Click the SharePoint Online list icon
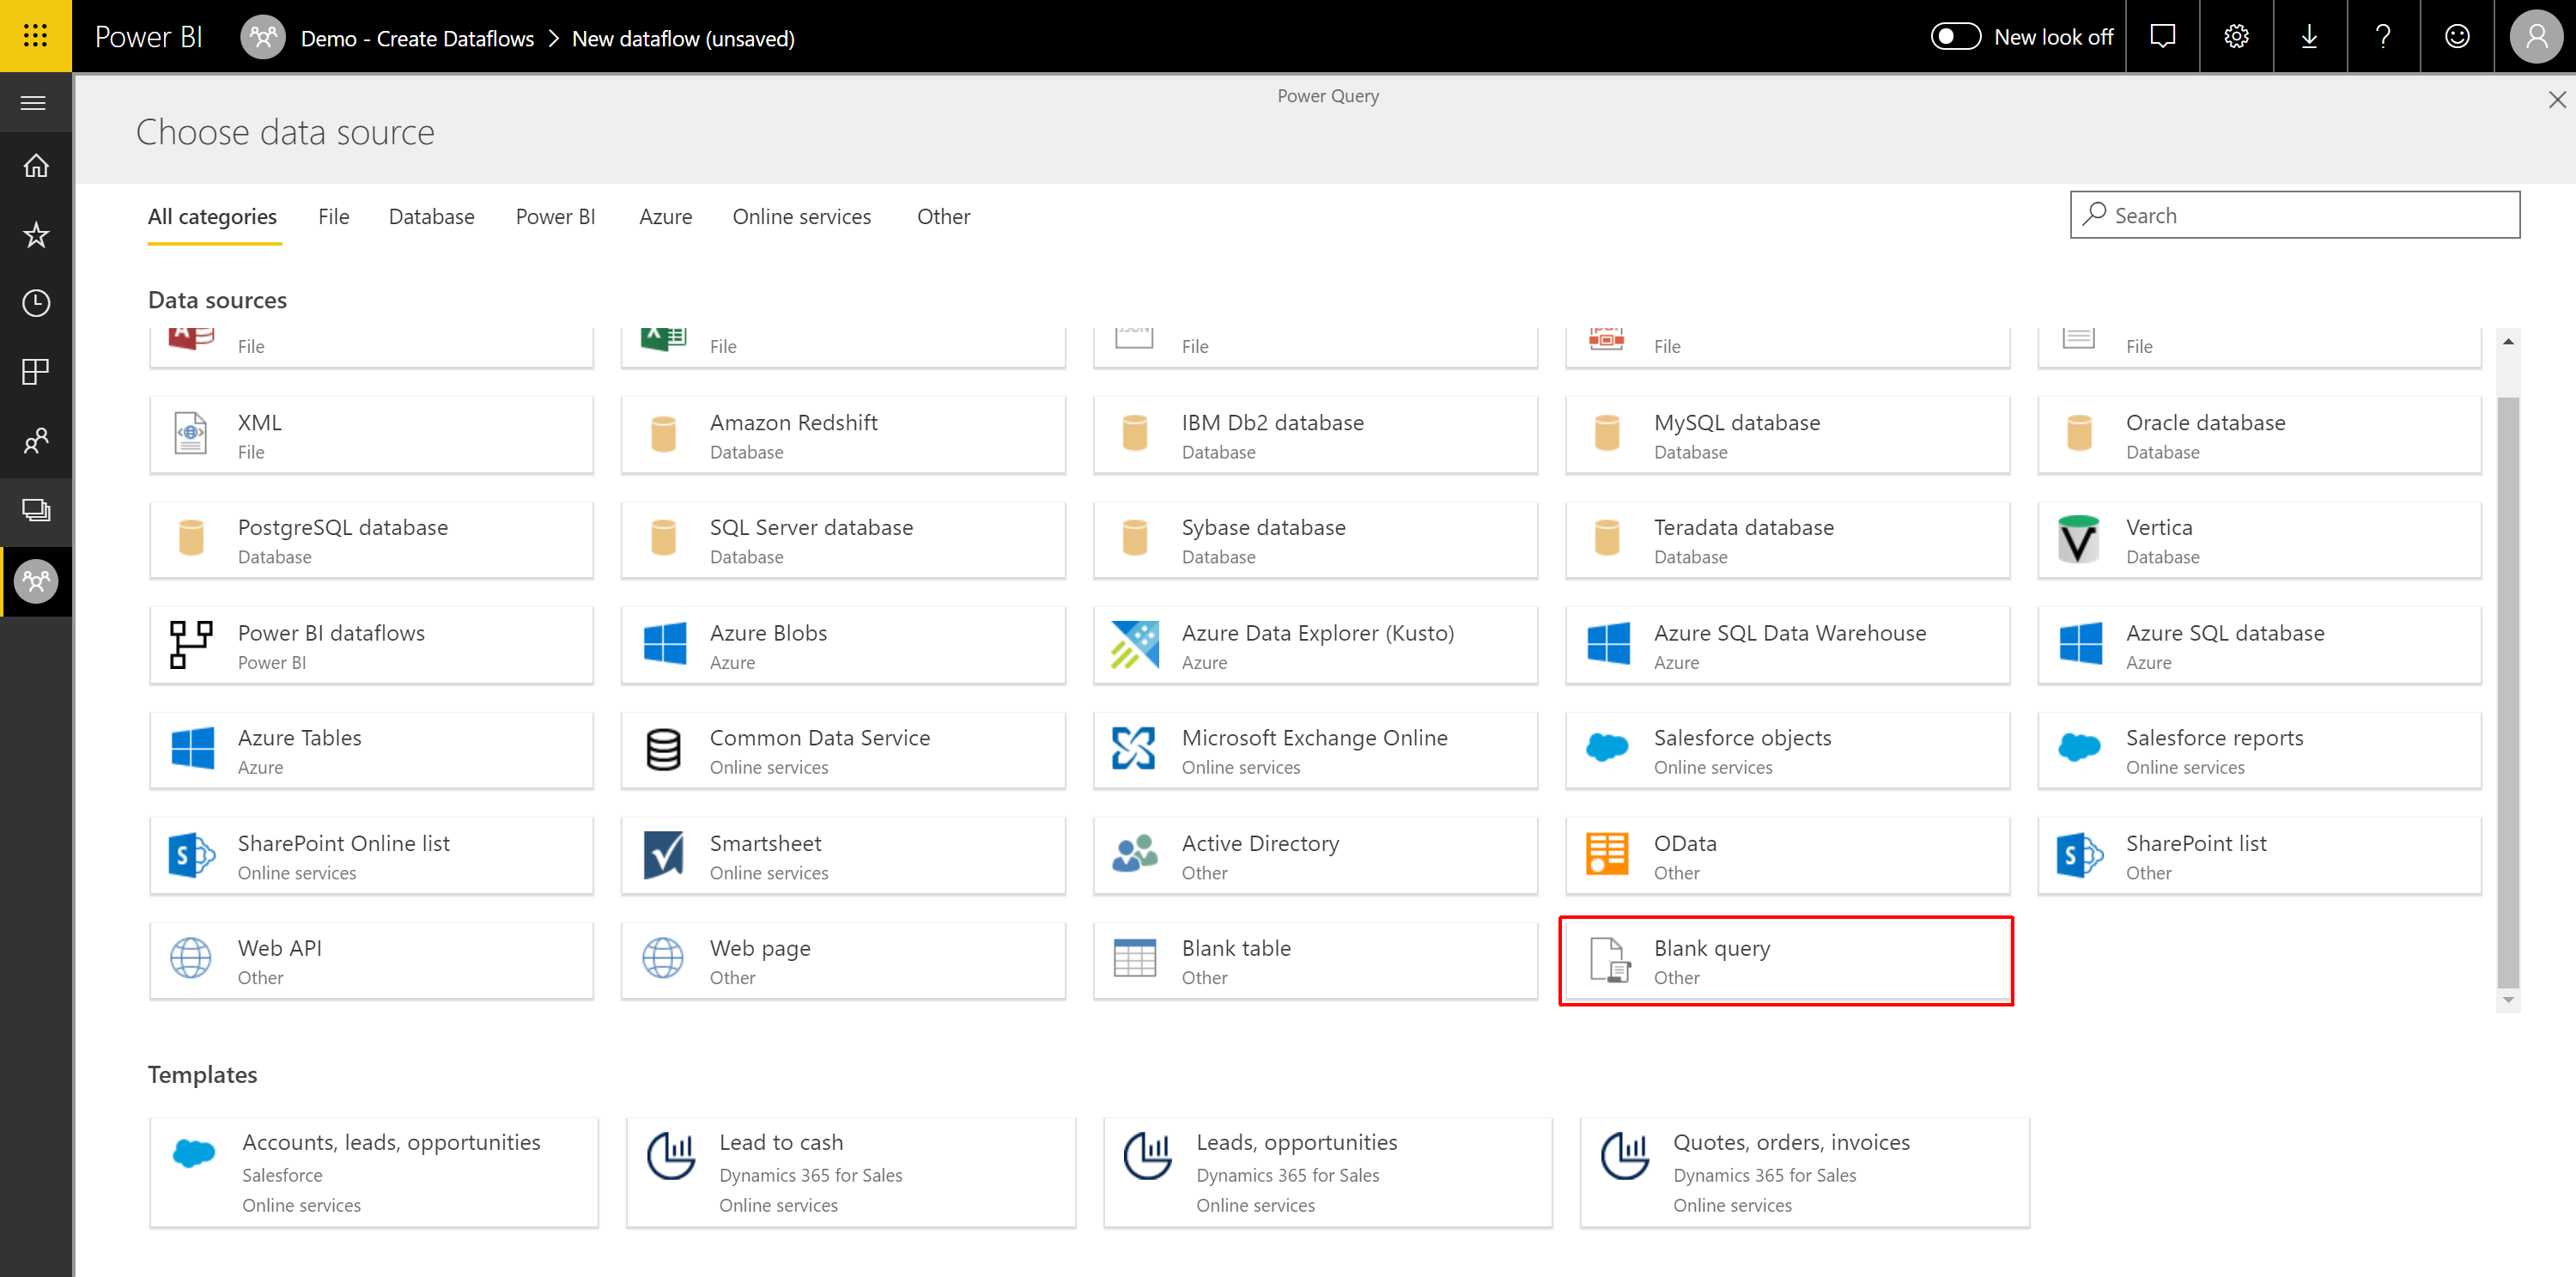2576x1277 pixels. (x=191, y=855)
